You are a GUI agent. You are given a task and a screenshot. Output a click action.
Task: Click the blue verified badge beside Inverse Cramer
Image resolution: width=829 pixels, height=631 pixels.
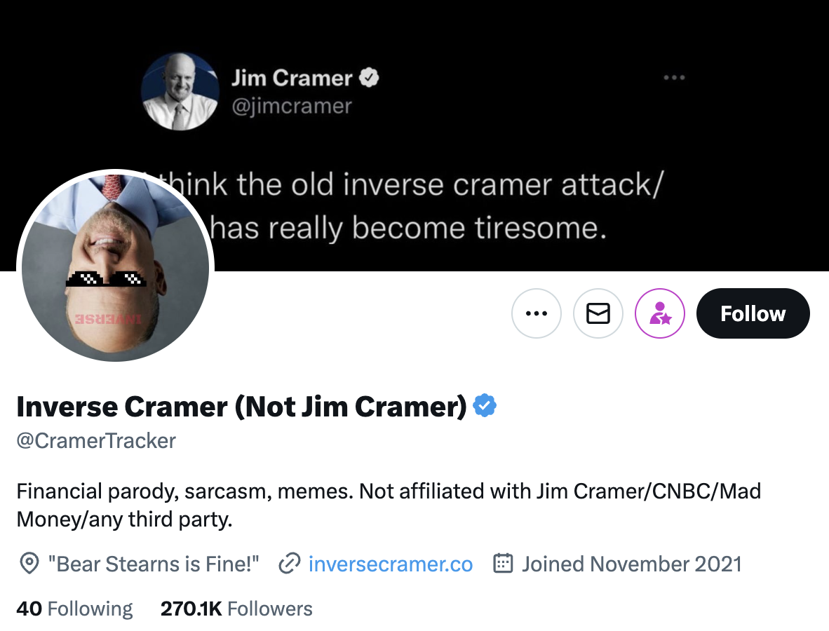click(x=485, y=406)
